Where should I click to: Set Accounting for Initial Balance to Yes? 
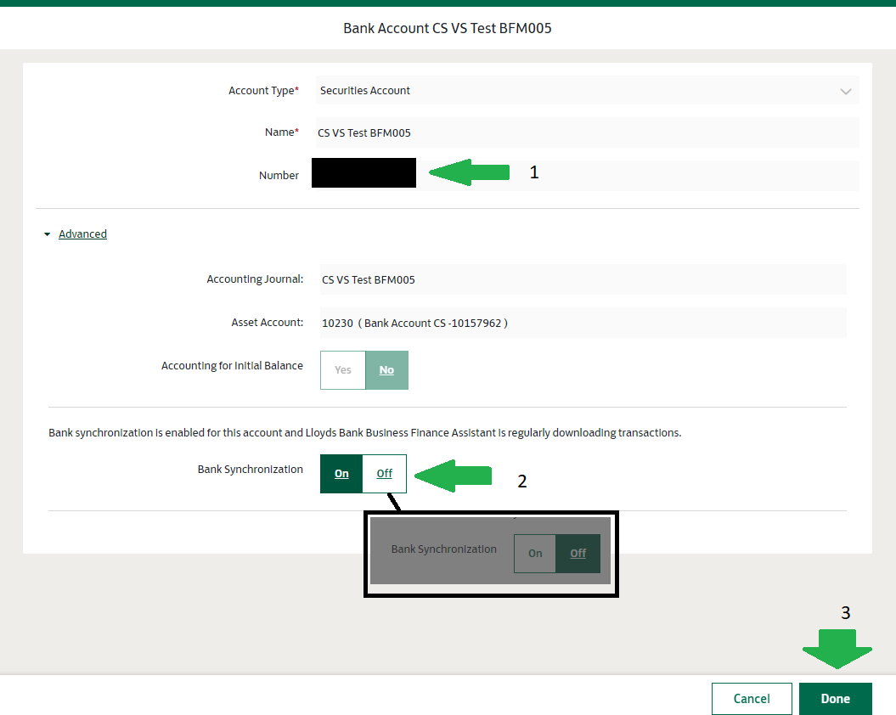pyautogui.click(x=343, y=370)
